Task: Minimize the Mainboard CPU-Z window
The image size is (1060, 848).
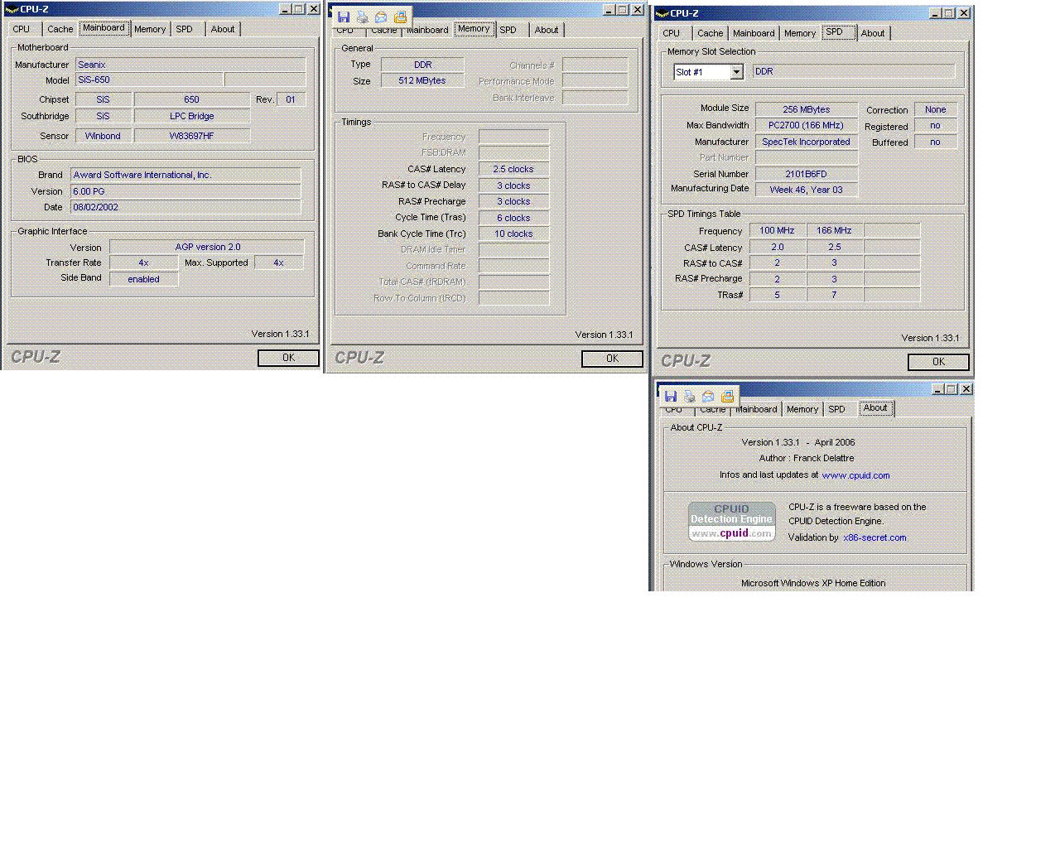Action: click(x=284, y=9)
